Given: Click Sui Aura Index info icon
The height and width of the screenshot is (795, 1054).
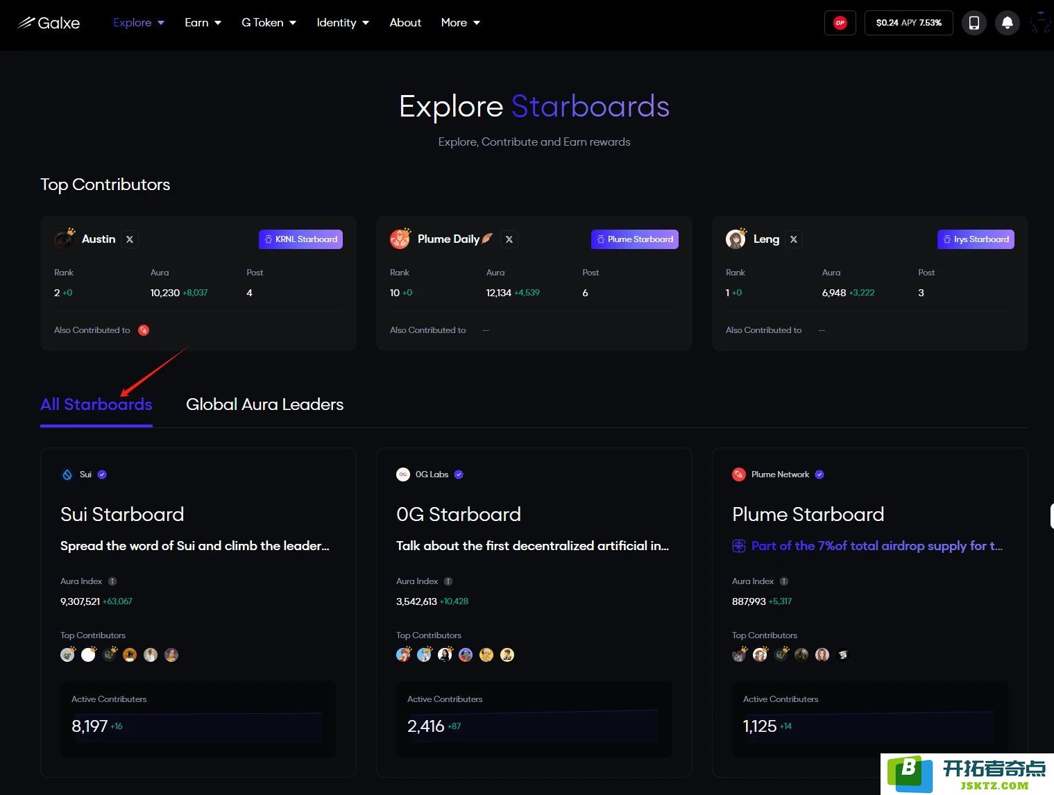Looking at the screenshot, I should point(112,581).
